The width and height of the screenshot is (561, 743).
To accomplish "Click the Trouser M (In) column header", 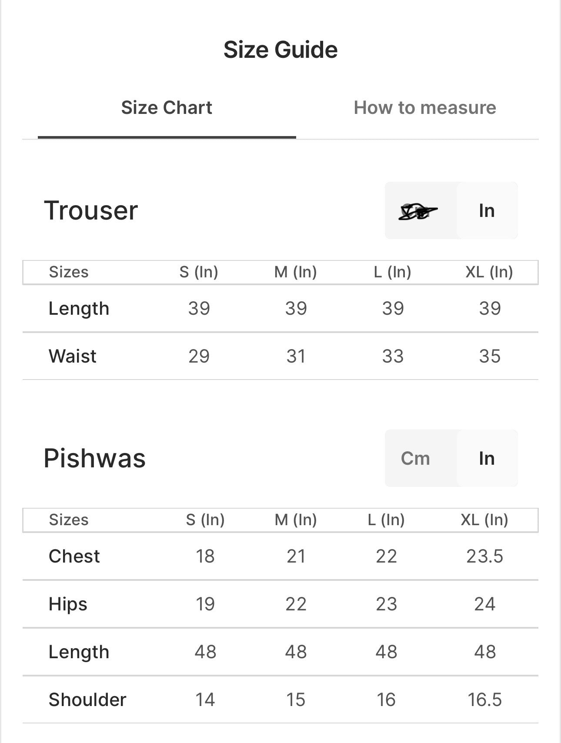I will (x=296, y=272).
